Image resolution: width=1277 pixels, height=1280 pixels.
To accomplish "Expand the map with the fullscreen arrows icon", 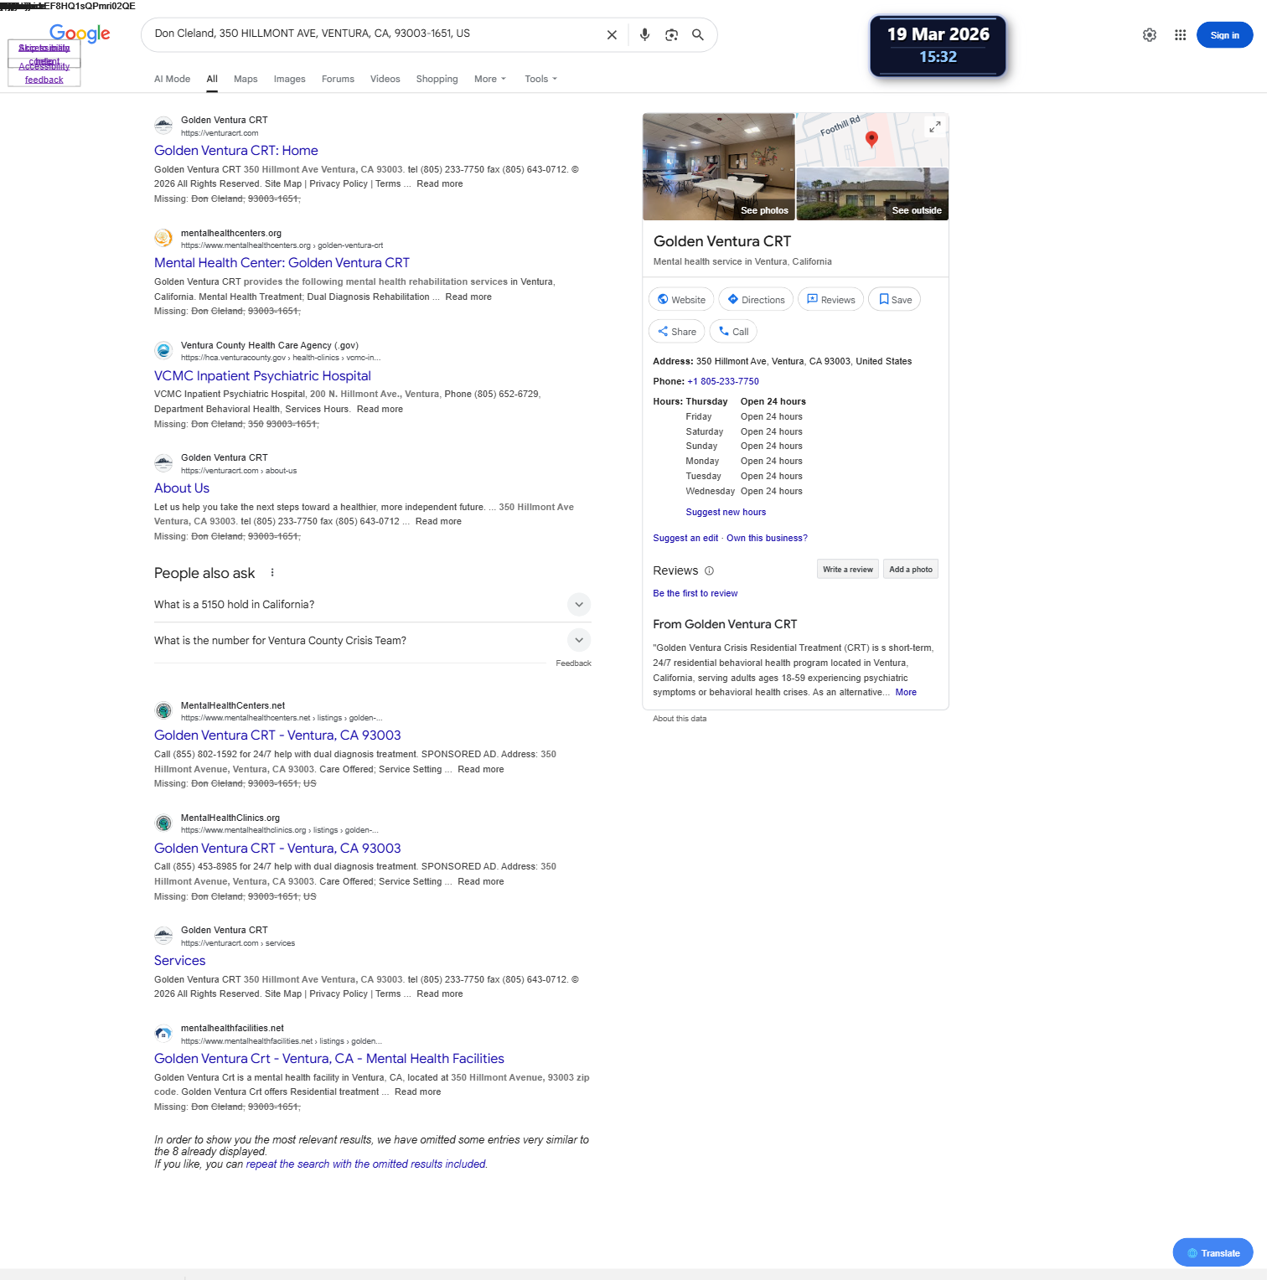I will point(935,126).
